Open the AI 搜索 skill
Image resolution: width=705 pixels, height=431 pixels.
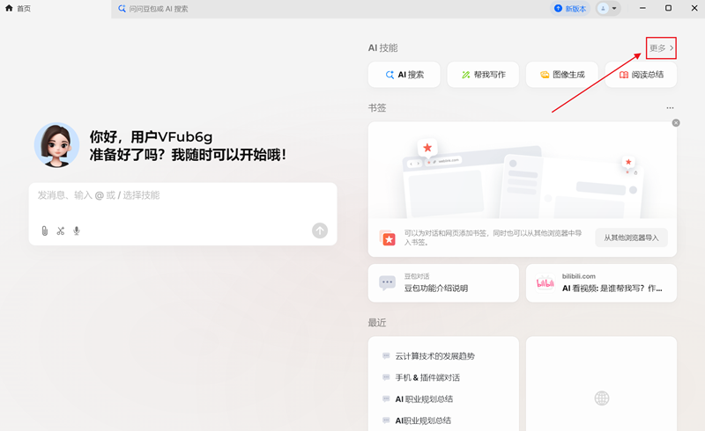404,75
